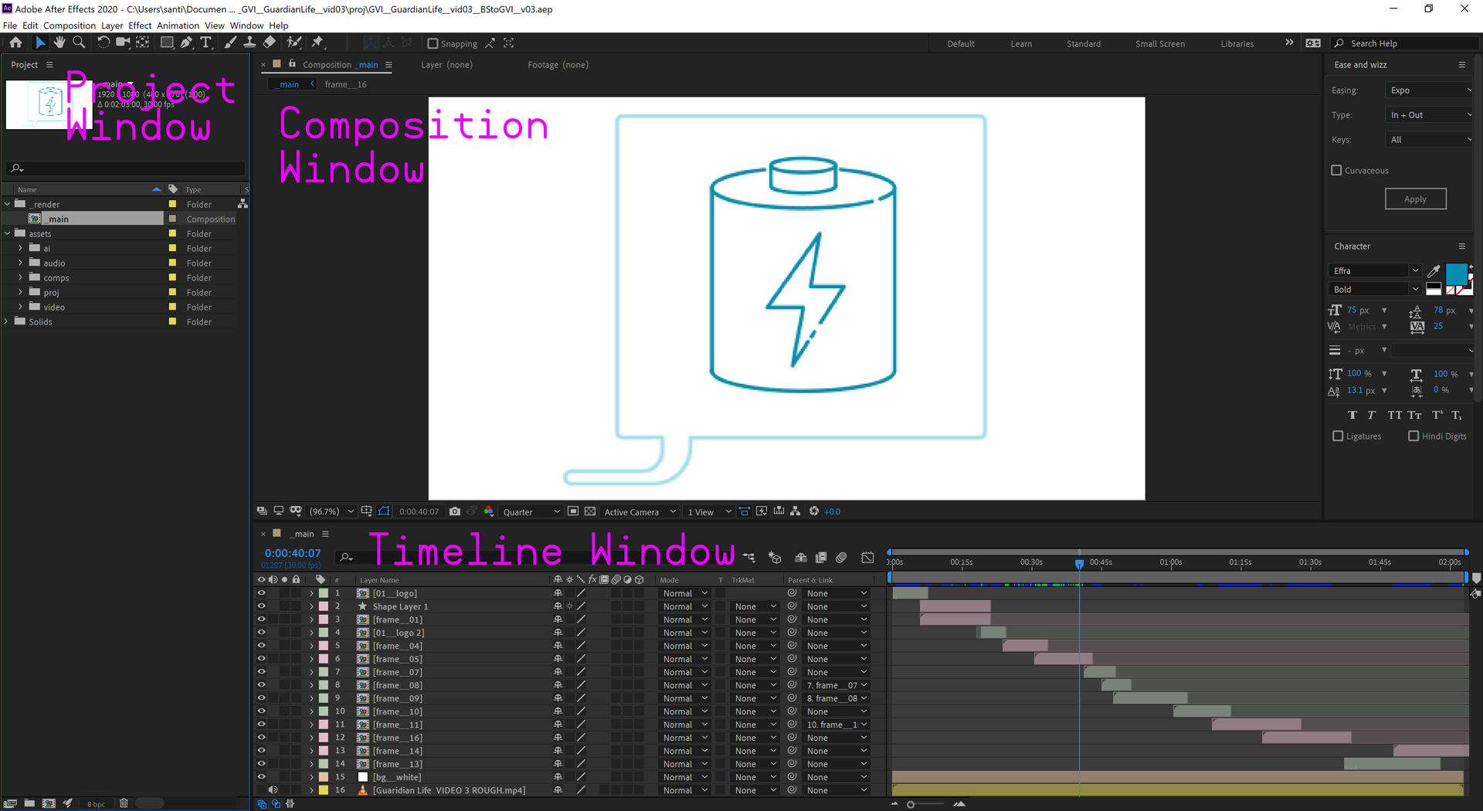Hide the [bg__white] layer
This screenshot has width=1483, height=811.
point(261,777)
